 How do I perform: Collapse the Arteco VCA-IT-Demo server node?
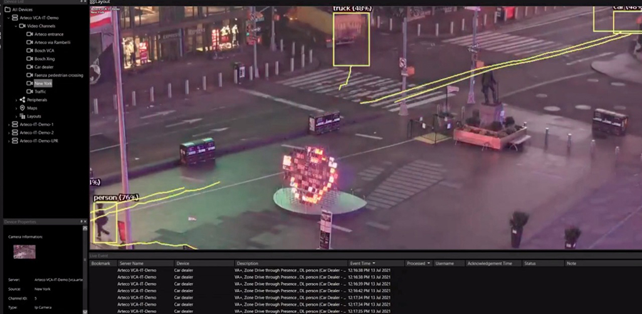click(x=9, y=18)
